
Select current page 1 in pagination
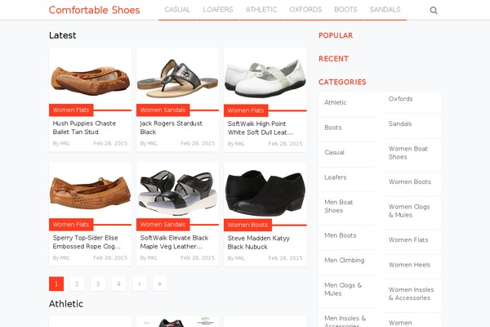coord(56,284)
